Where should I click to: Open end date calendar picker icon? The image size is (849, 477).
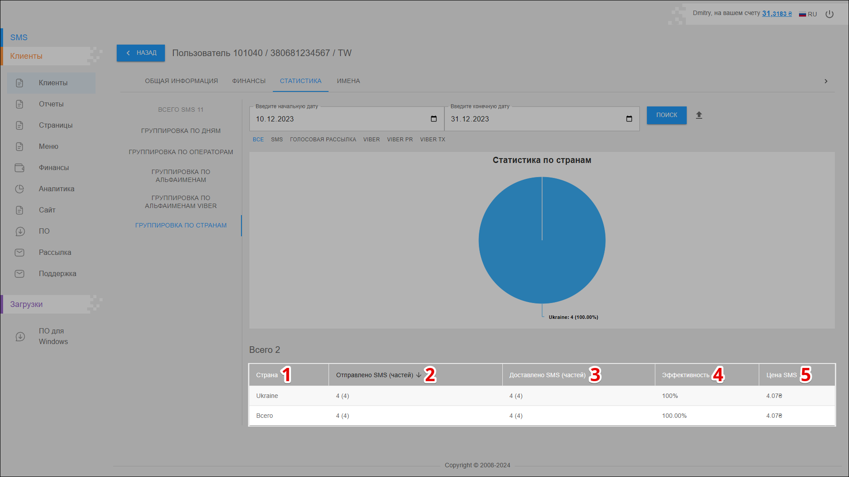click(629, 119)
